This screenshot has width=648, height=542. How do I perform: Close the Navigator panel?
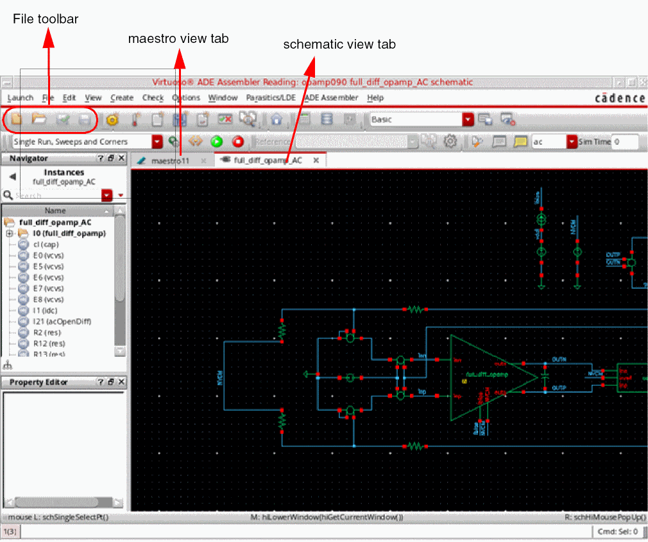122,158
